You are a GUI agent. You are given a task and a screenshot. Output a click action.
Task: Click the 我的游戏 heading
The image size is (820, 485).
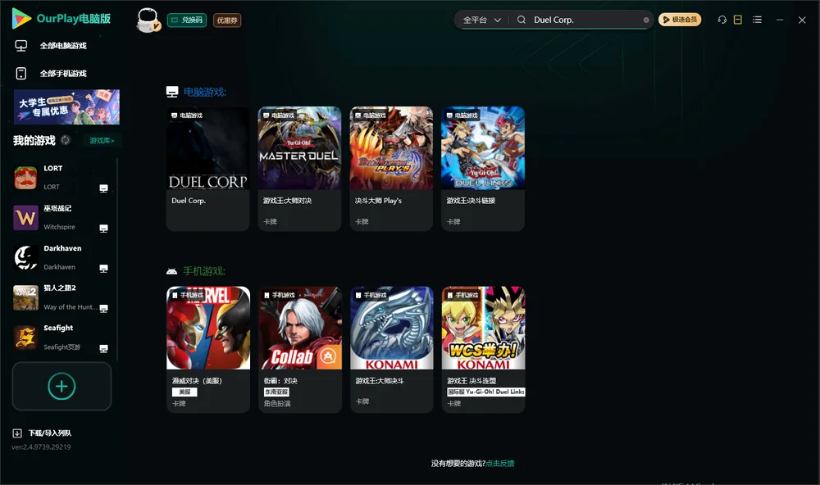point(34,141)
